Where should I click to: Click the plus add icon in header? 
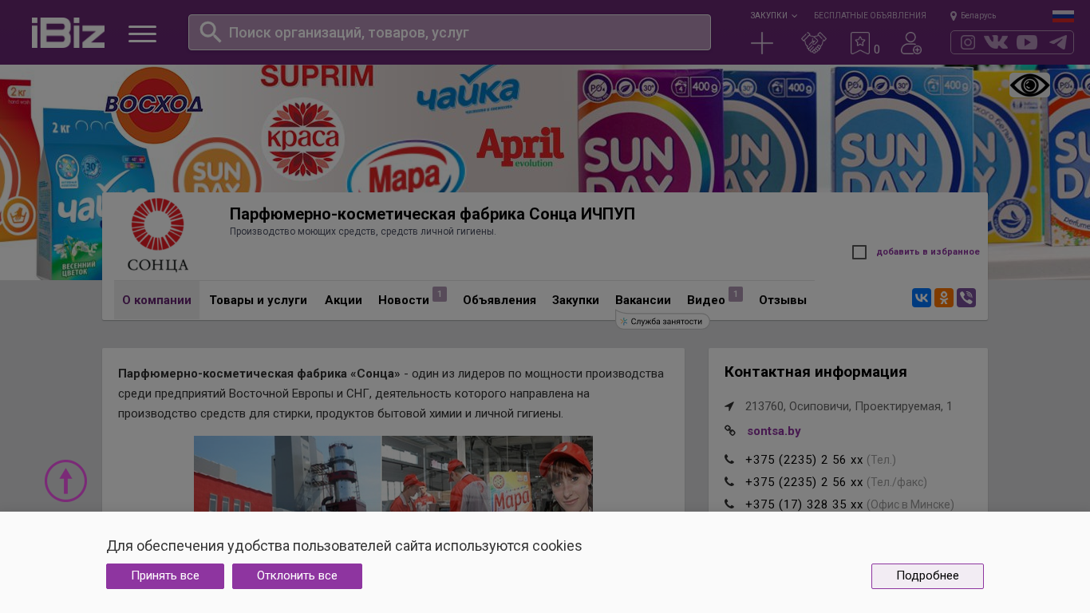(762, 43)
